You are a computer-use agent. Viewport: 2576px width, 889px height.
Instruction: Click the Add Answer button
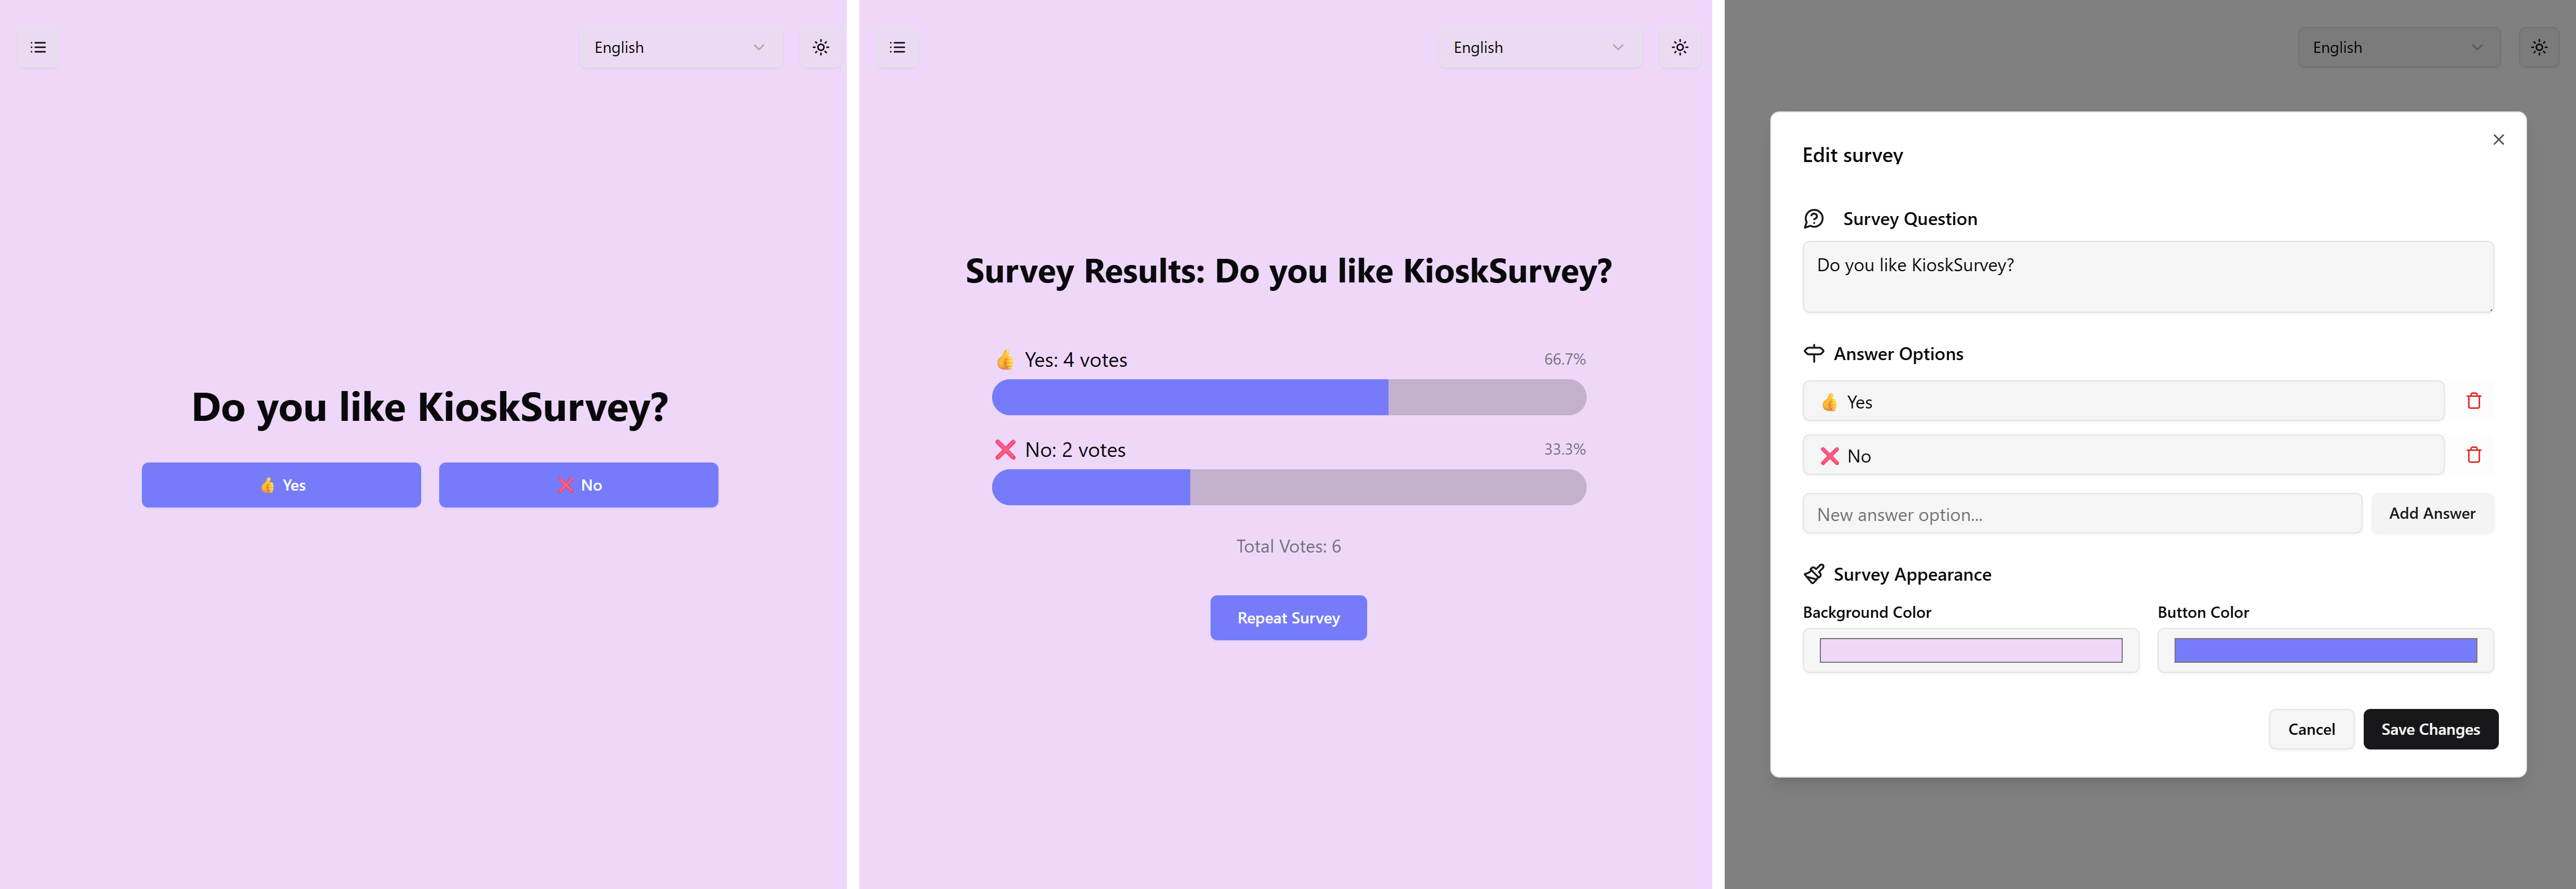(x=2432, y=513)
